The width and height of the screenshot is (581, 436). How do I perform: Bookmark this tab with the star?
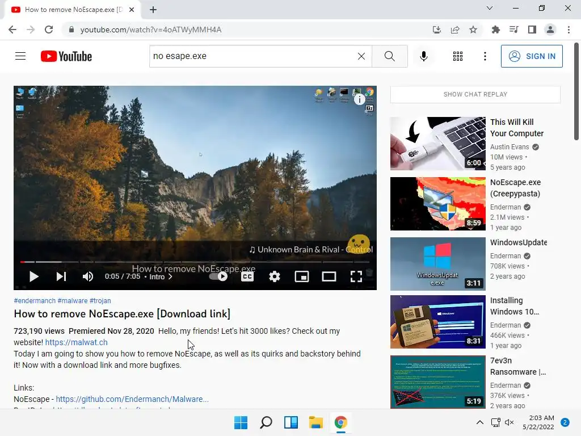pyautogui.click(x=473, y=30)
